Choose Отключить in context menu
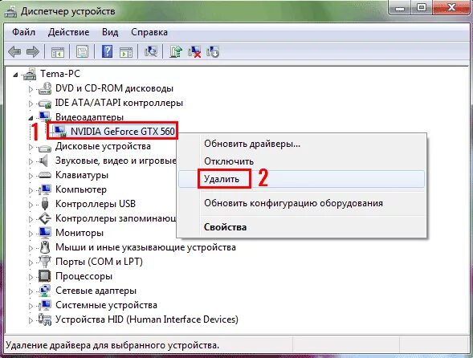The height and width of the screenshot is (358, 473). point(302,161)
